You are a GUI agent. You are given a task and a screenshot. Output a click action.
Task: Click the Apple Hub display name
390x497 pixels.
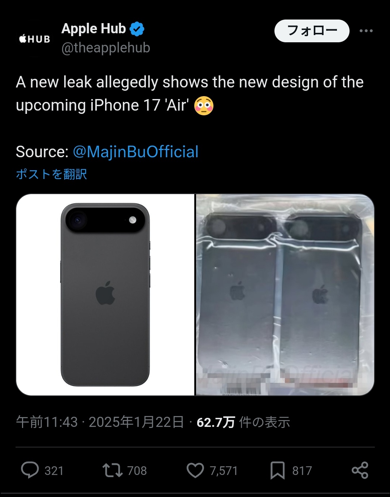(x=94, y=29)
